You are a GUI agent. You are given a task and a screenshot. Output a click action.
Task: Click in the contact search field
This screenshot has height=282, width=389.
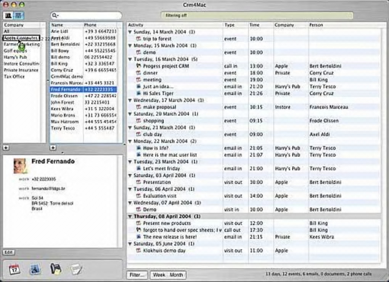click(86, 16)
